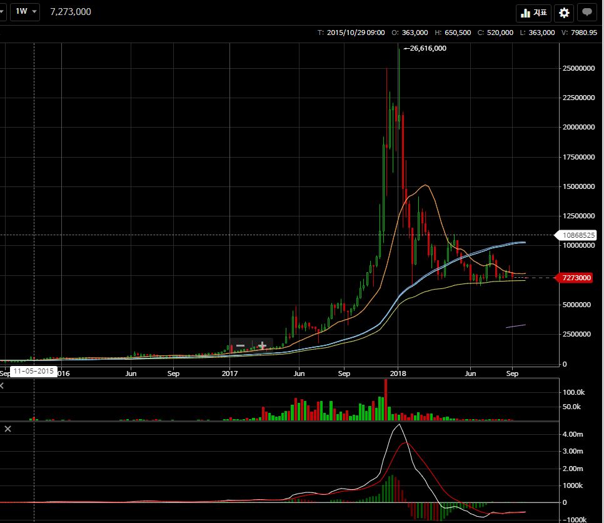Select the 11-05-2015 date label

point(34,371)
